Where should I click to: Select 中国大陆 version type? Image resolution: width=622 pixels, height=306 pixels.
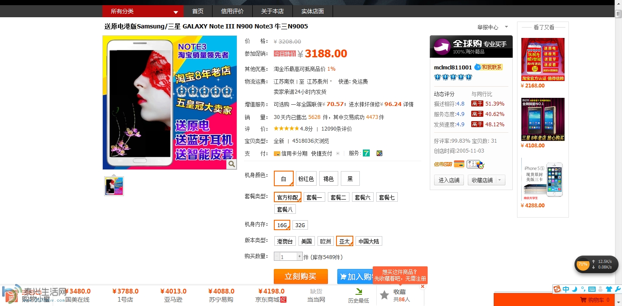click(368, 241)
